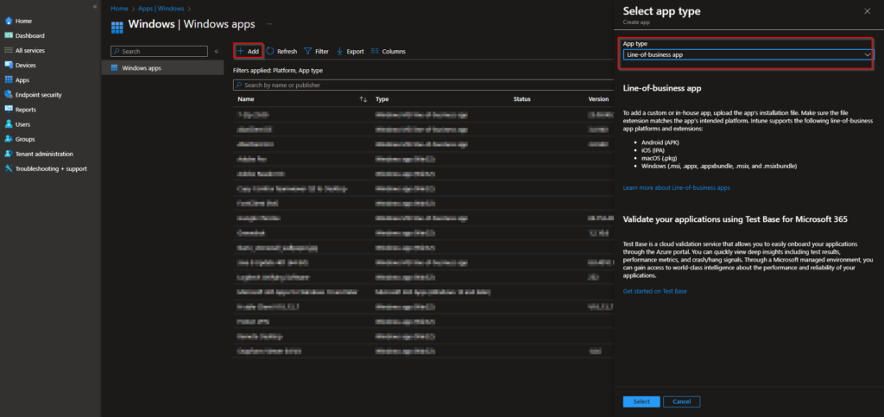Click the Version column header
Screen dimensions: 884x417
(x=598, y=99)
